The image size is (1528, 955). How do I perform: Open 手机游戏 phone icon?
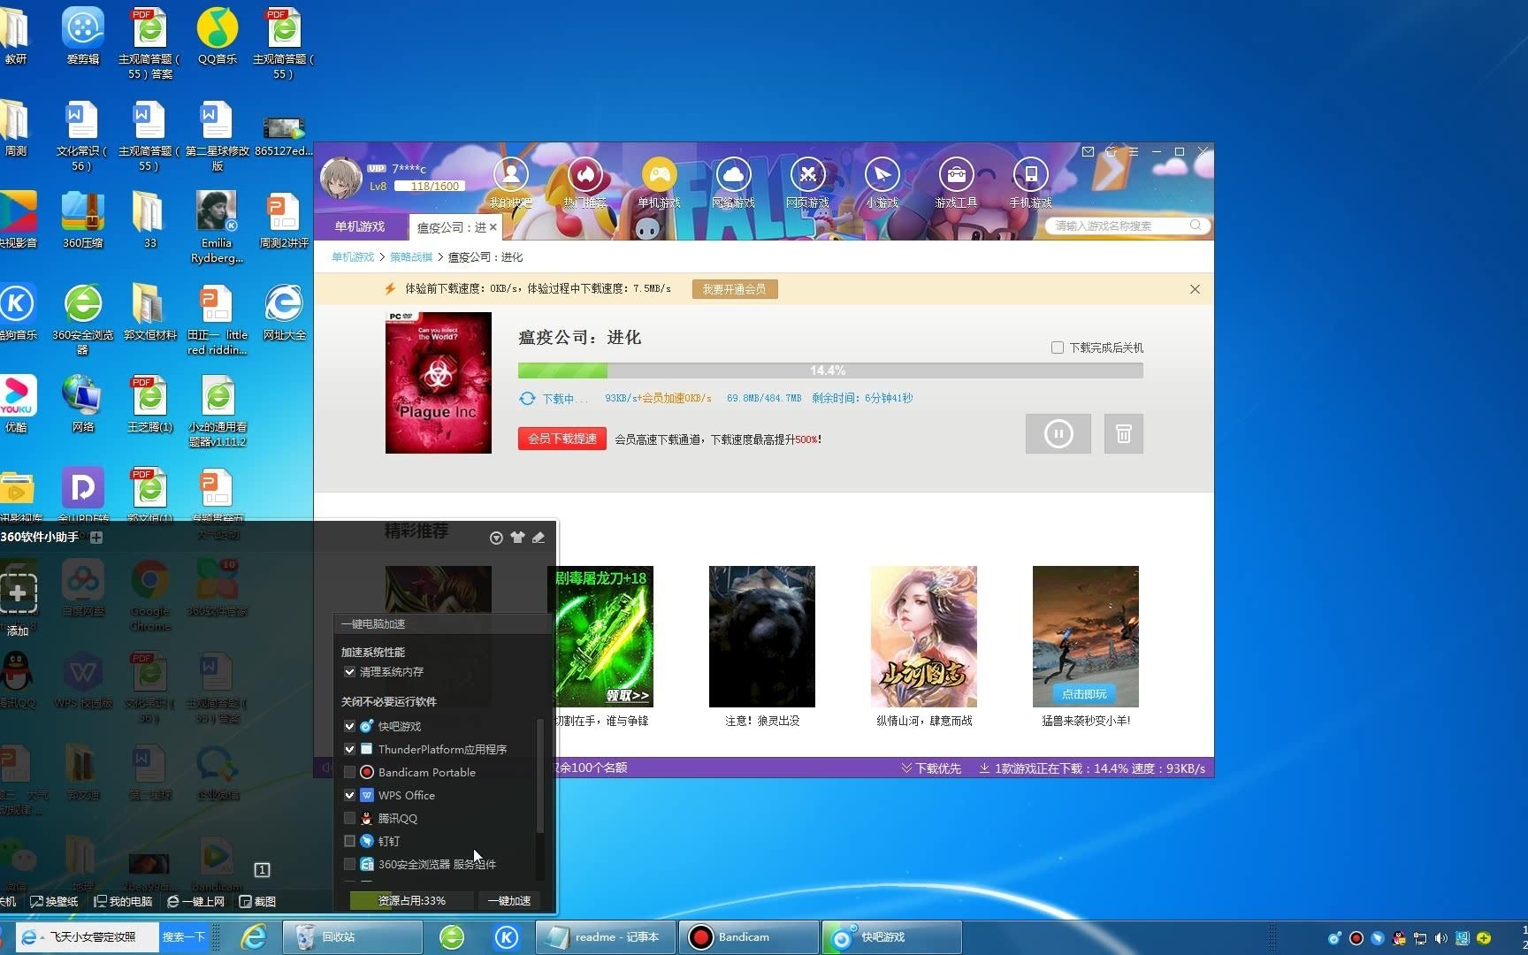[x=1030, y=175]
